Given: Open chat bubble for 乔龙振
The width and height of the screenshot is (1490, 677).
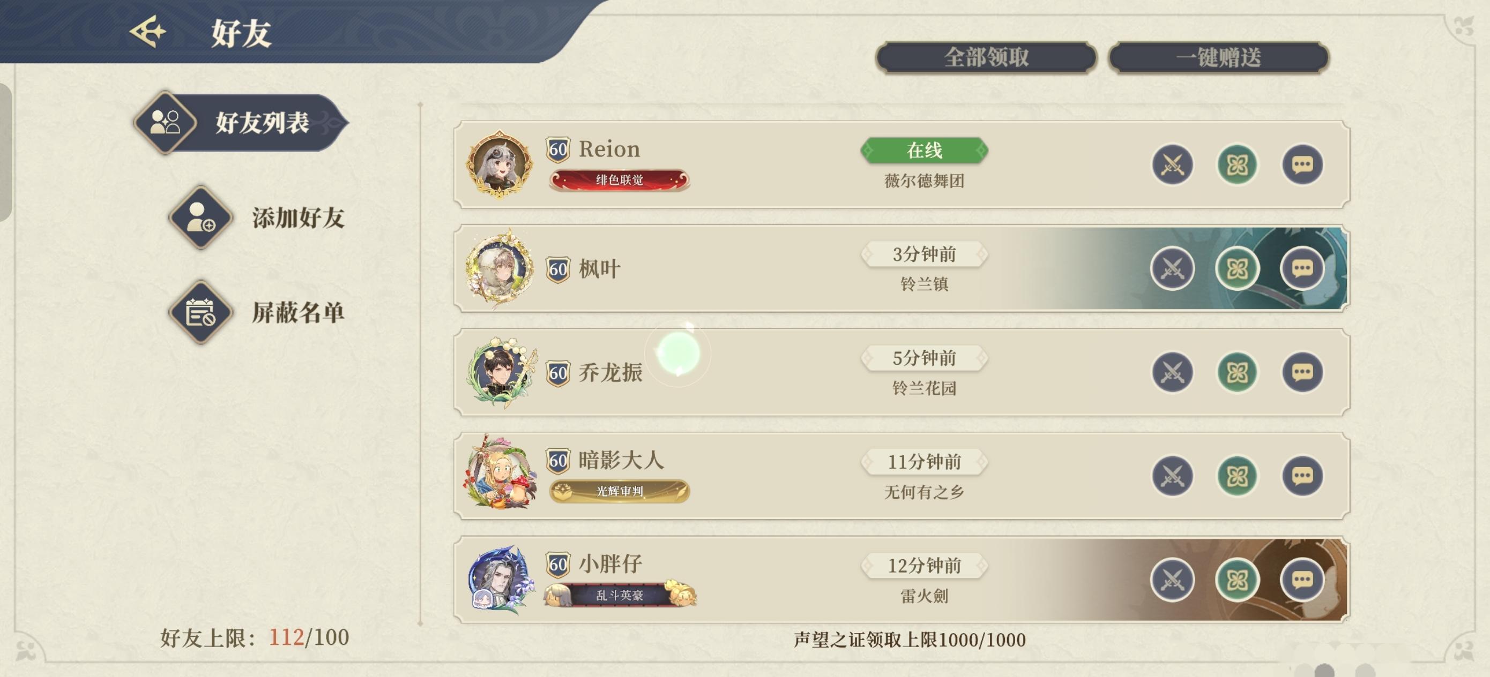Looking at the screenshot, I should point(1301,372).
